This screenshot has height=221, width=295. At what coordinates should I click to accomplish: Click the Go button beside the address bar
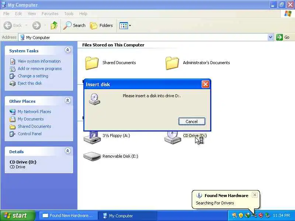283,37
